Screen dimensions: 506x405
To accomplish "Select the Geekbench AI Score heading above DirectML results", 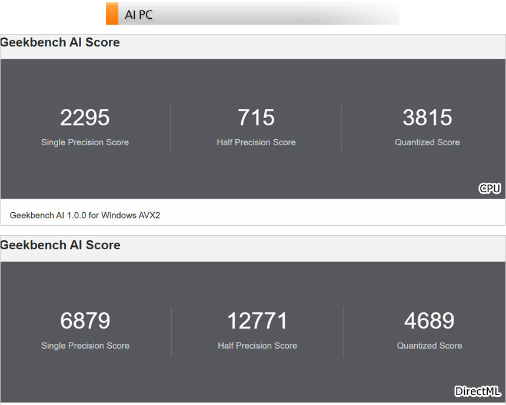I will tap(60, 245).
